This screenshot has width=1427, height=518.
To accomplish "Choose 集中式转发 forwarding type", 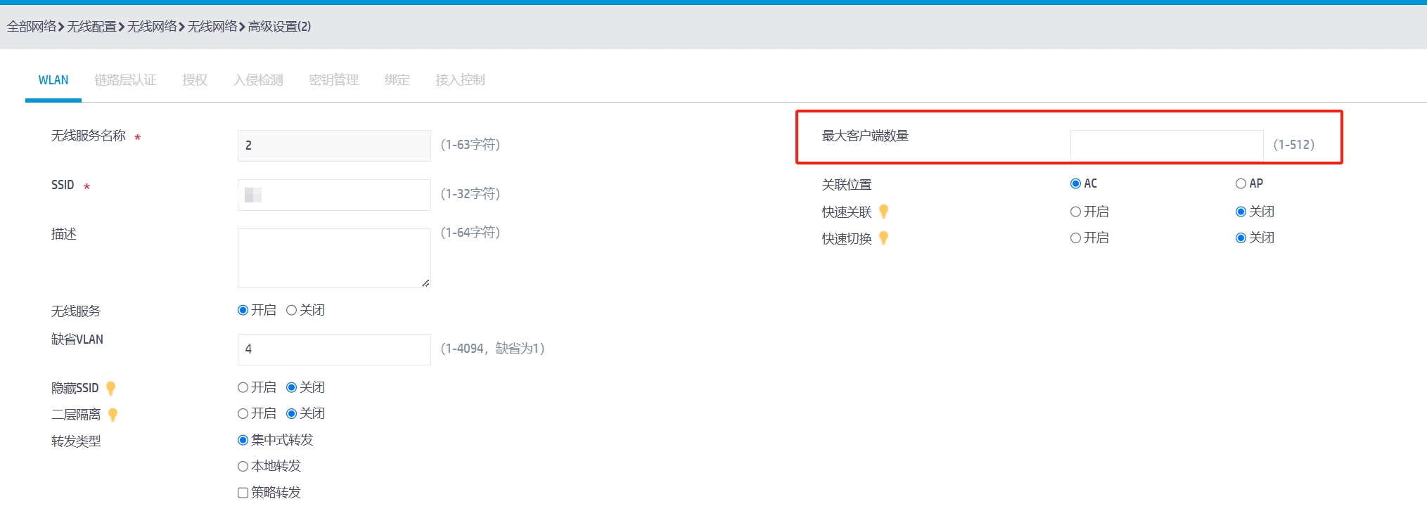I will (x=243, y=440).
